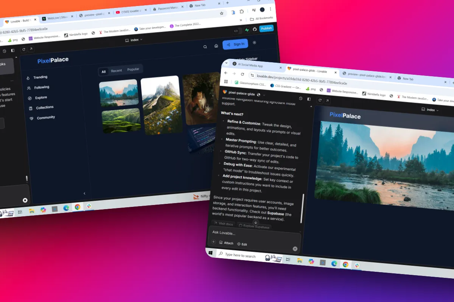Click the plus icon left of Attach
Image resolution: width=454 pixels, height=302 pixels.
[x=213, y=242]
